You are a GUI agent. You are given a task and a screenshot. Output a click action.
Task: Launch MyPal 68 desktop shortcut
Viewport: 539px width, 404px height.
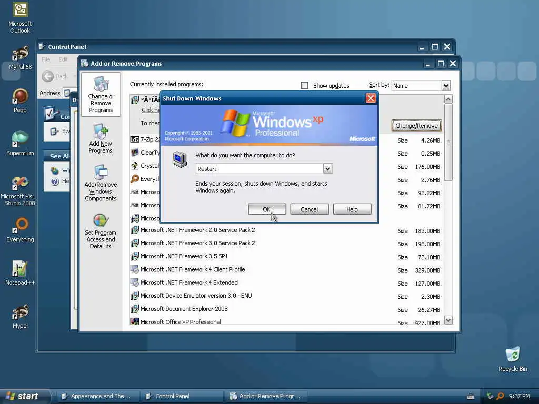pos(20,58)
